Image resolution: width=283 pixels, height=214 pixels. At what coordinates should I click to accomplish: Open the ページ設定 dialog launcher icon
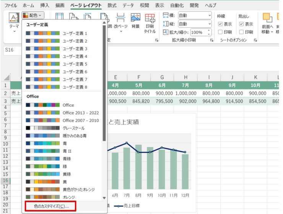click(156, 40)
